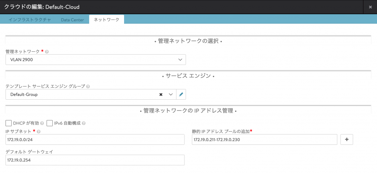
Task: Switch to the インフラストラクチャ tab
Action: click(29, 19)
